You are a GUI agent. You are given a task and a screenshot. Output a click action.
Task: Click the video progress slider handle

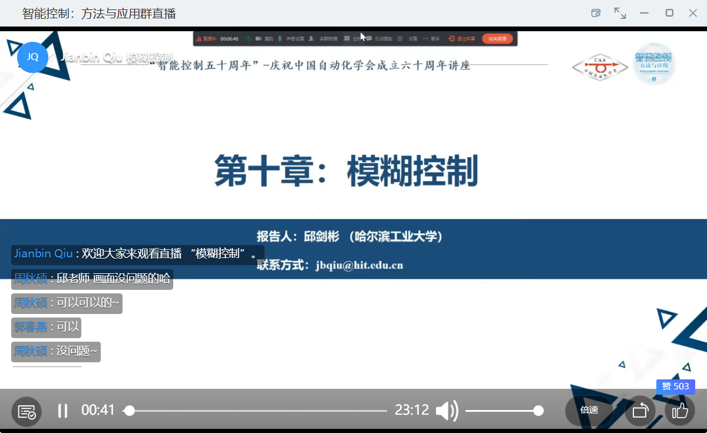click(x=130, y=411)
